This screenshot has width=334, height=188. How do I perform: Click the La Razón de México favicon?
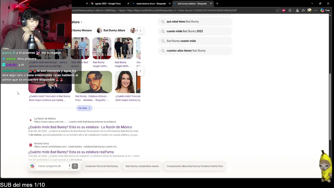point(31,120)
